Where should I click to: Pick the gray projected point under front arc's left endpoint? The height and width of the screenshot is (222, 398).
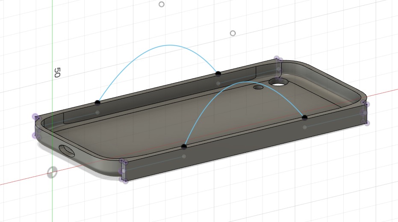(x=184, y=157)
